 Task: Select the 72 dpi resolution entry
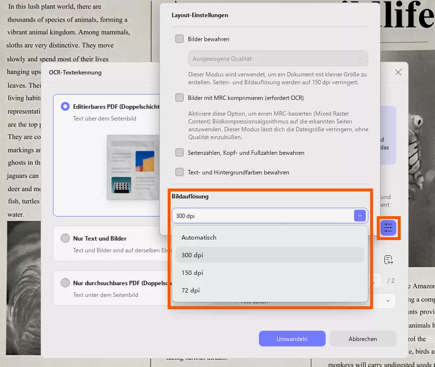[x=270, y=290]
